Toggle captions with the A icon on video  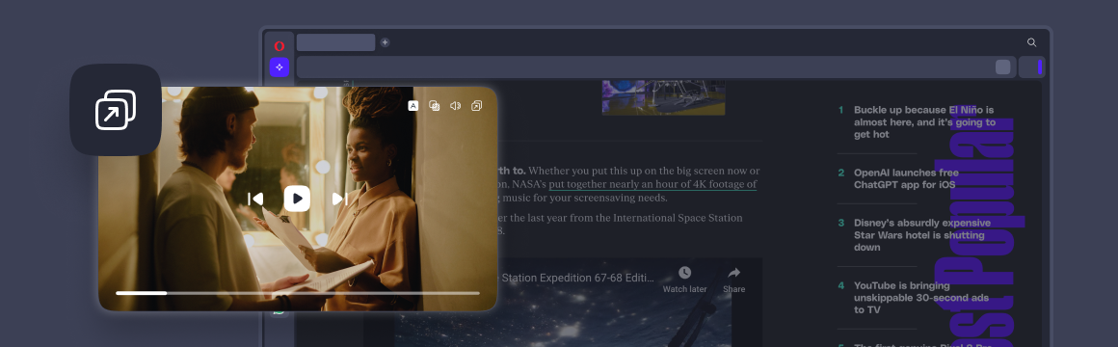pyautogui.click(x=413, y=105)
